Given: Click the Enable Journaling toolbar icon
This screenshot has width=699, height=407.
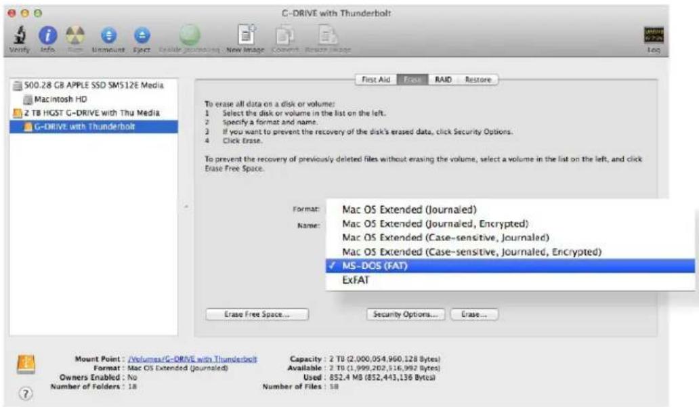Looking at the screenshot, I should point(190,35).
